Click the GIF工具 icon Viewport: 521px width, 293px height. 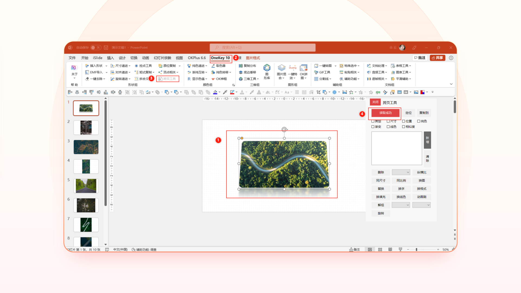tap(316, 72)
